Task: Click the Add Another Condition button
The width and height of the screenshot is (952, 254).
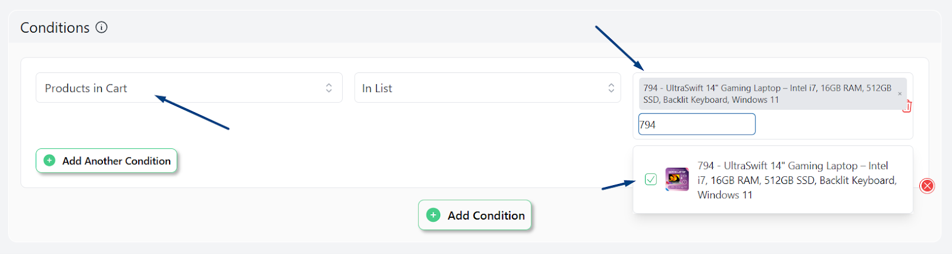Action: [x=107, y=161]
